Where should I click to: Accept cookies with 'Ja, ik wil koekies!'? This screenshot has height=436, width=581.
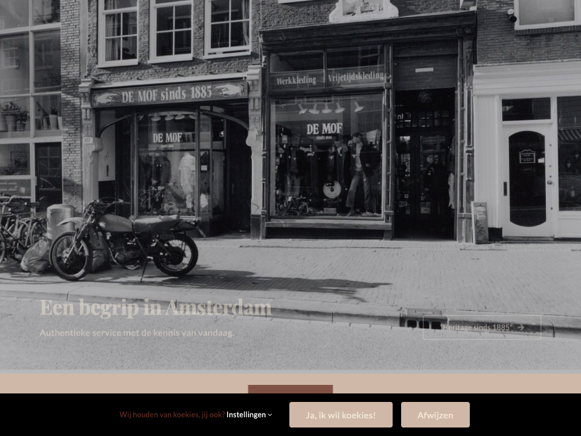(340, 415)
